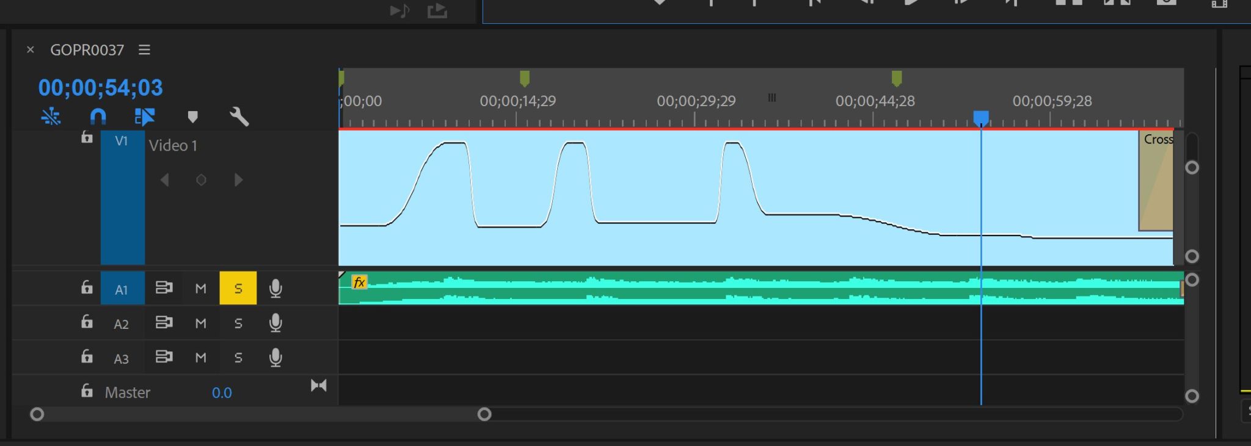Select the GOPR0037 sequence tab
The width and height of the screenshot is (1251, 446).
87,50
